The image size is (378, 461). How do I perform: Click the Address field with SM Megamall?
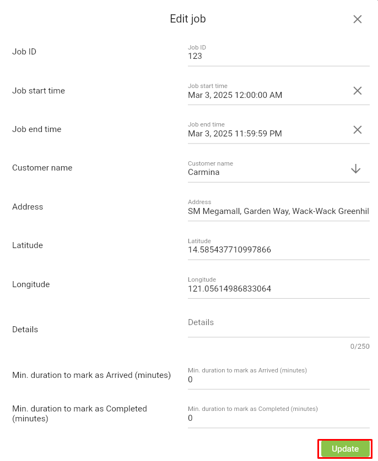[x=278, y=211]
